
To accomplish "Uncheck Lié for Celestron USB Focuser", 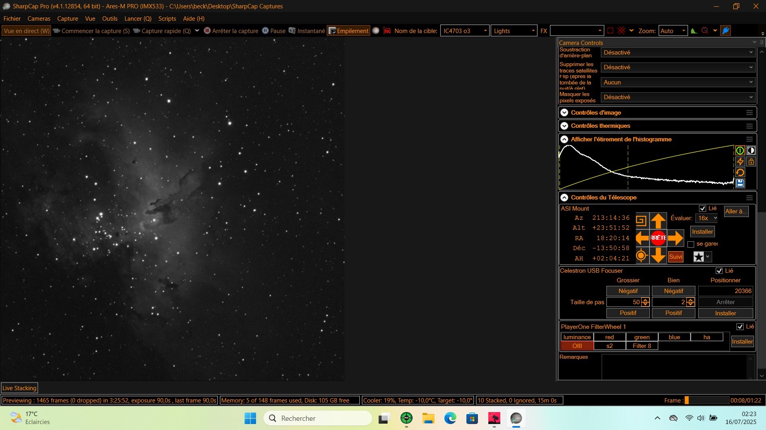I will tap(719, 271).
